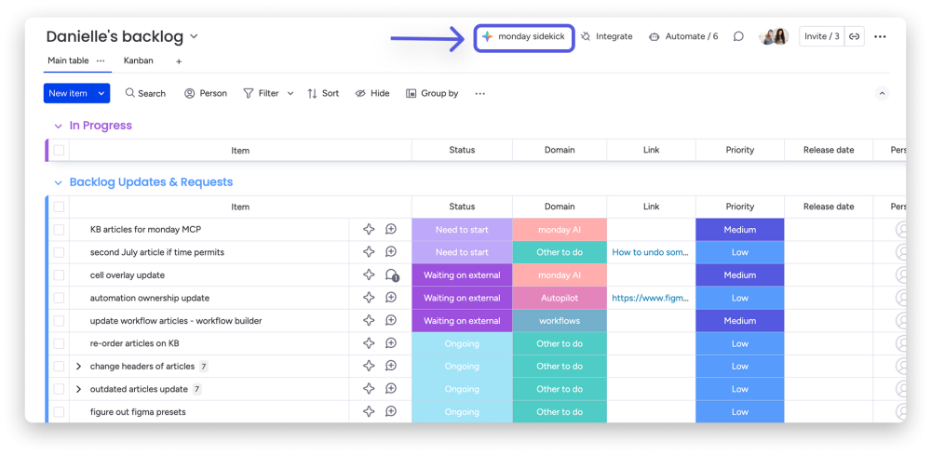Change the Medium priority cell of 'cell overlay update'
Screen dimensions: 931x455
[x=740, y=275]
